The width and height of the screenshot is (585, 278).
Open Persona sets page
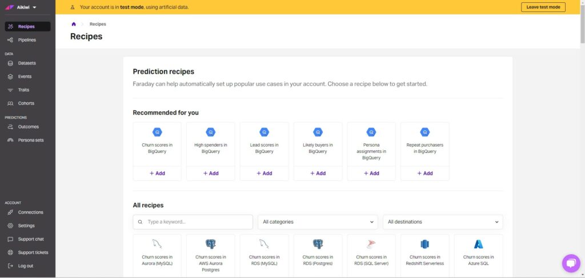pyautogui.click(x=30, y=140)
